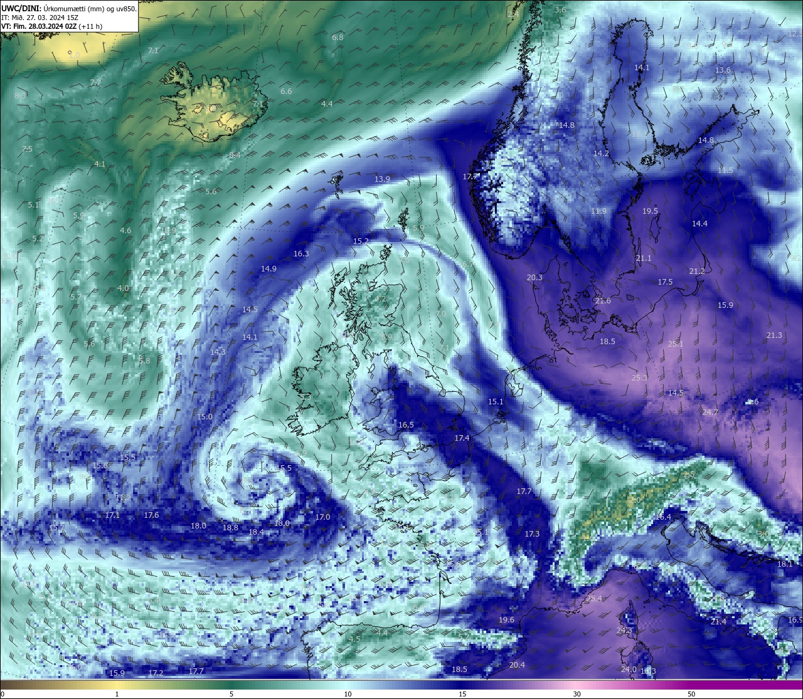This screenshot has height=699, width=803.
Task: Click the 4.1 value label
Action: point(100,164)
